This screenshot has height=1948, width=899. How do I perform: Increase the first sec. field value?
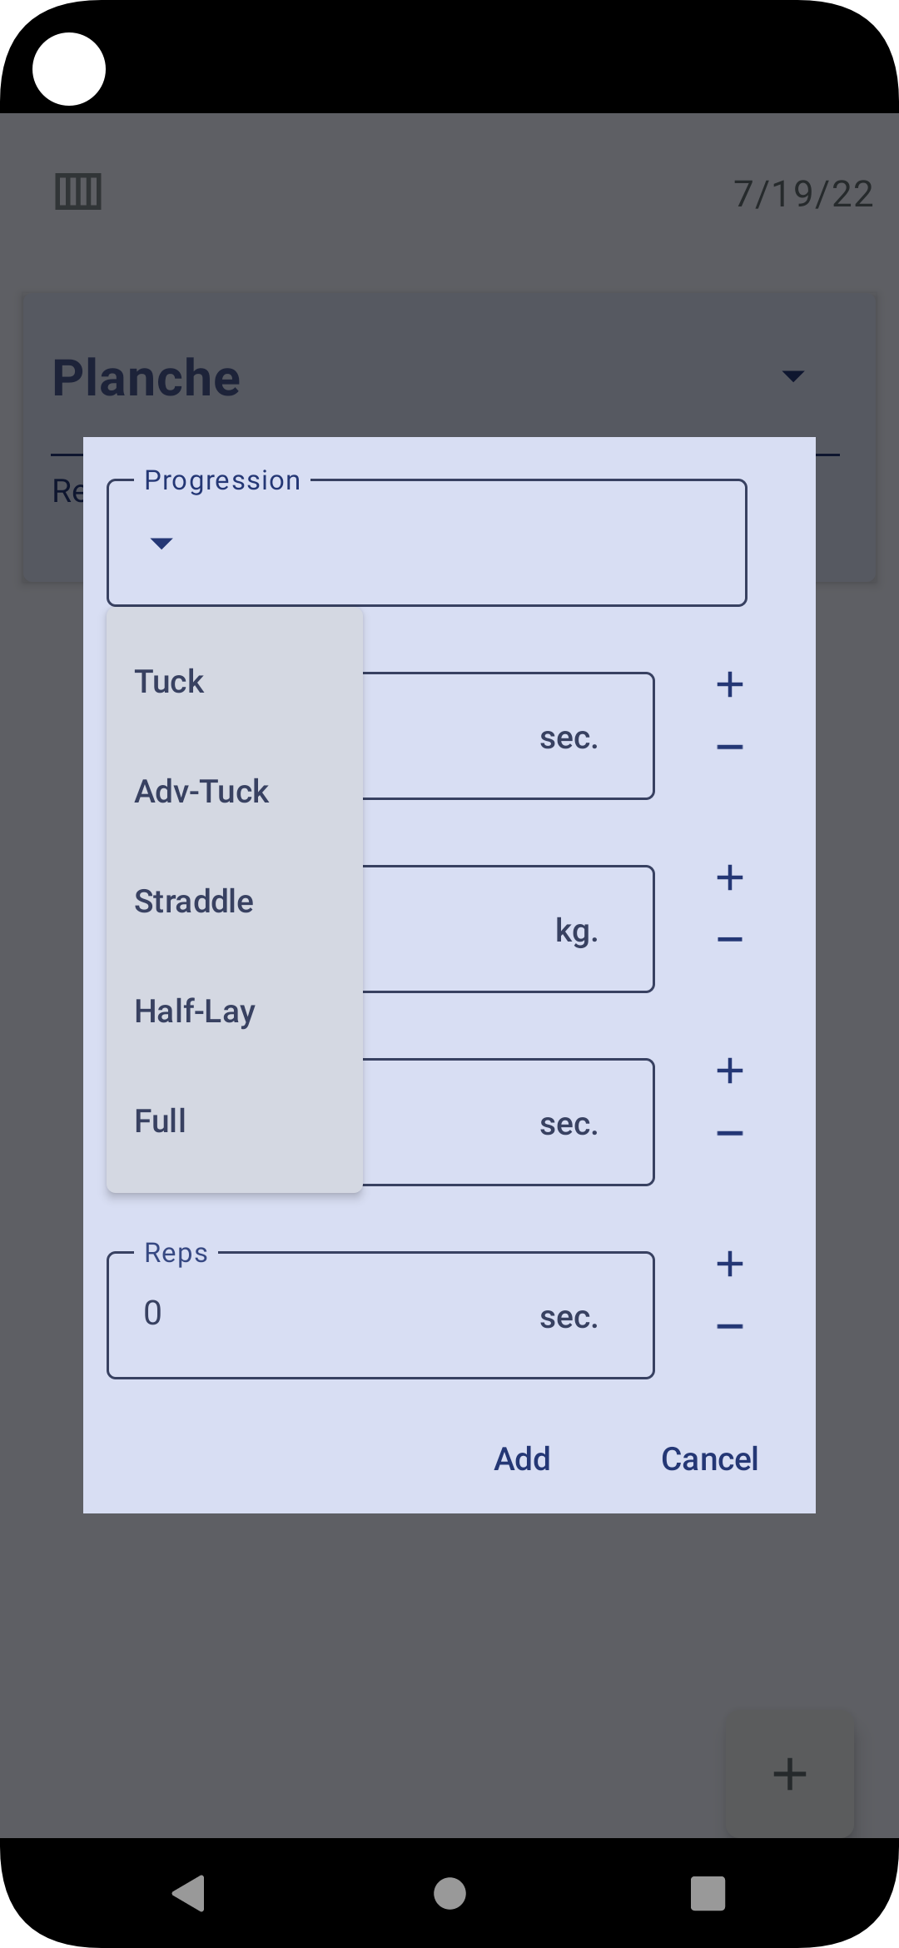coord(730,684)
